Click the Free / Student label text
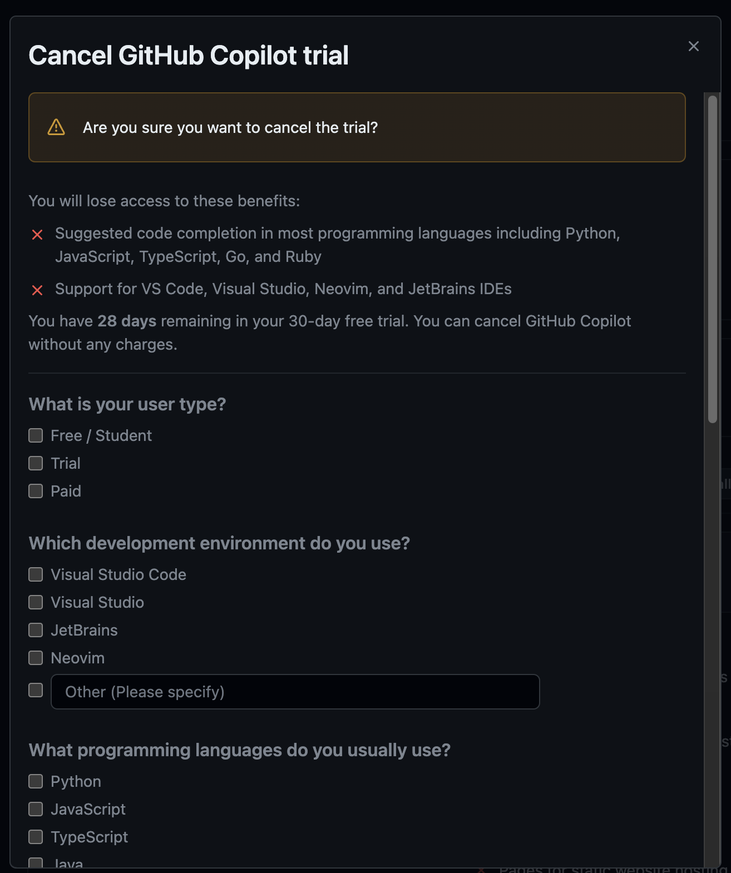This screenshot has width=731, height=873. click(x=101, y=435)
